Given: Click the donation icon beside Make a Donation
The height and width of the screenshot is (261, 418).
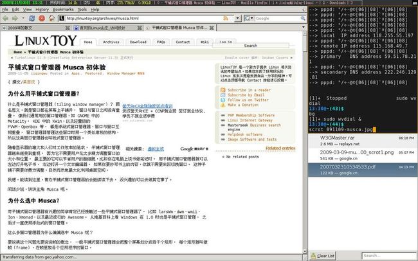Looking at the screenshot, I should click(223, 105).
